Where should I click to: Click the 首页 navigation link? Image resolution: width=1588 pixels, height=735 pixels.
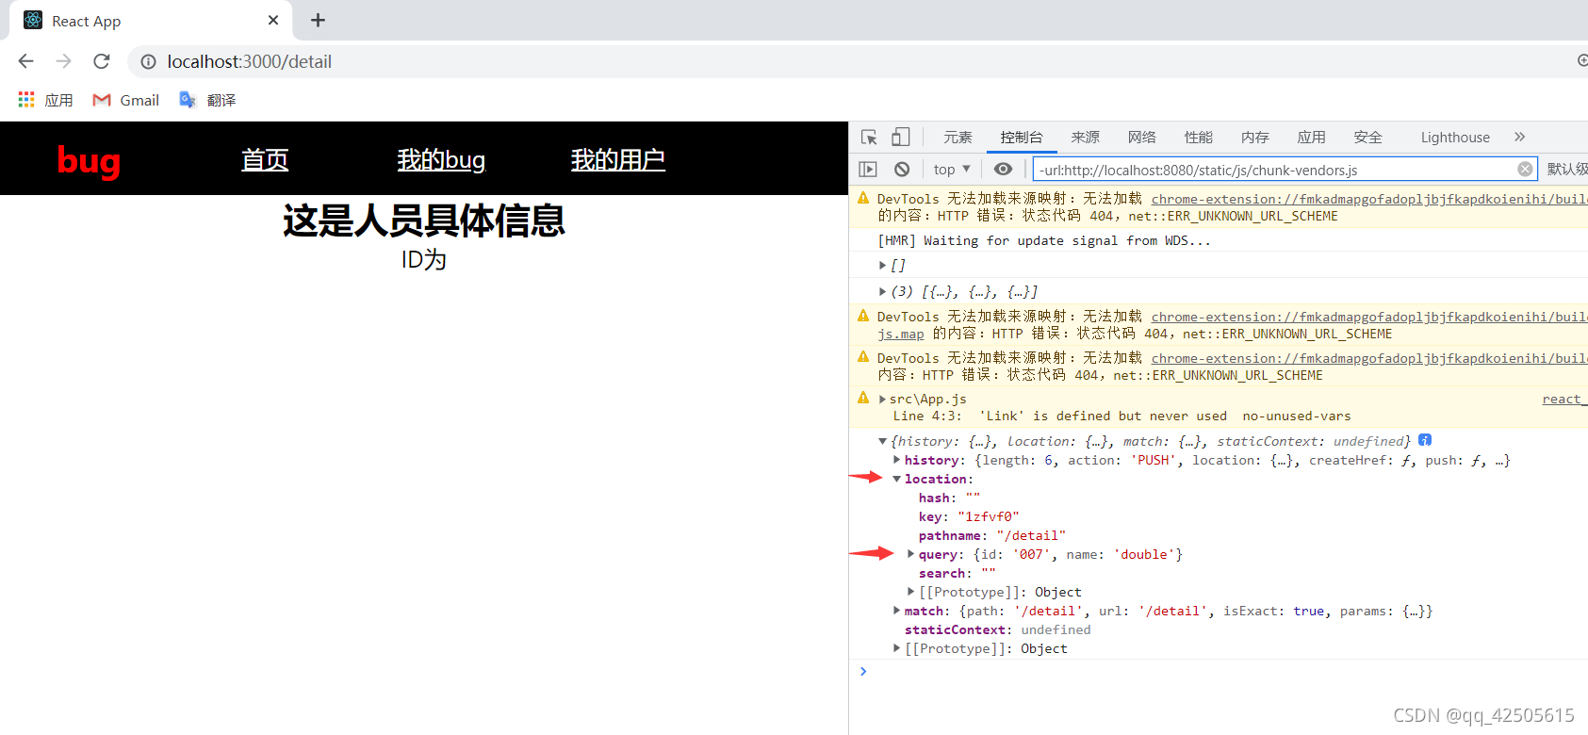[265, 160]
